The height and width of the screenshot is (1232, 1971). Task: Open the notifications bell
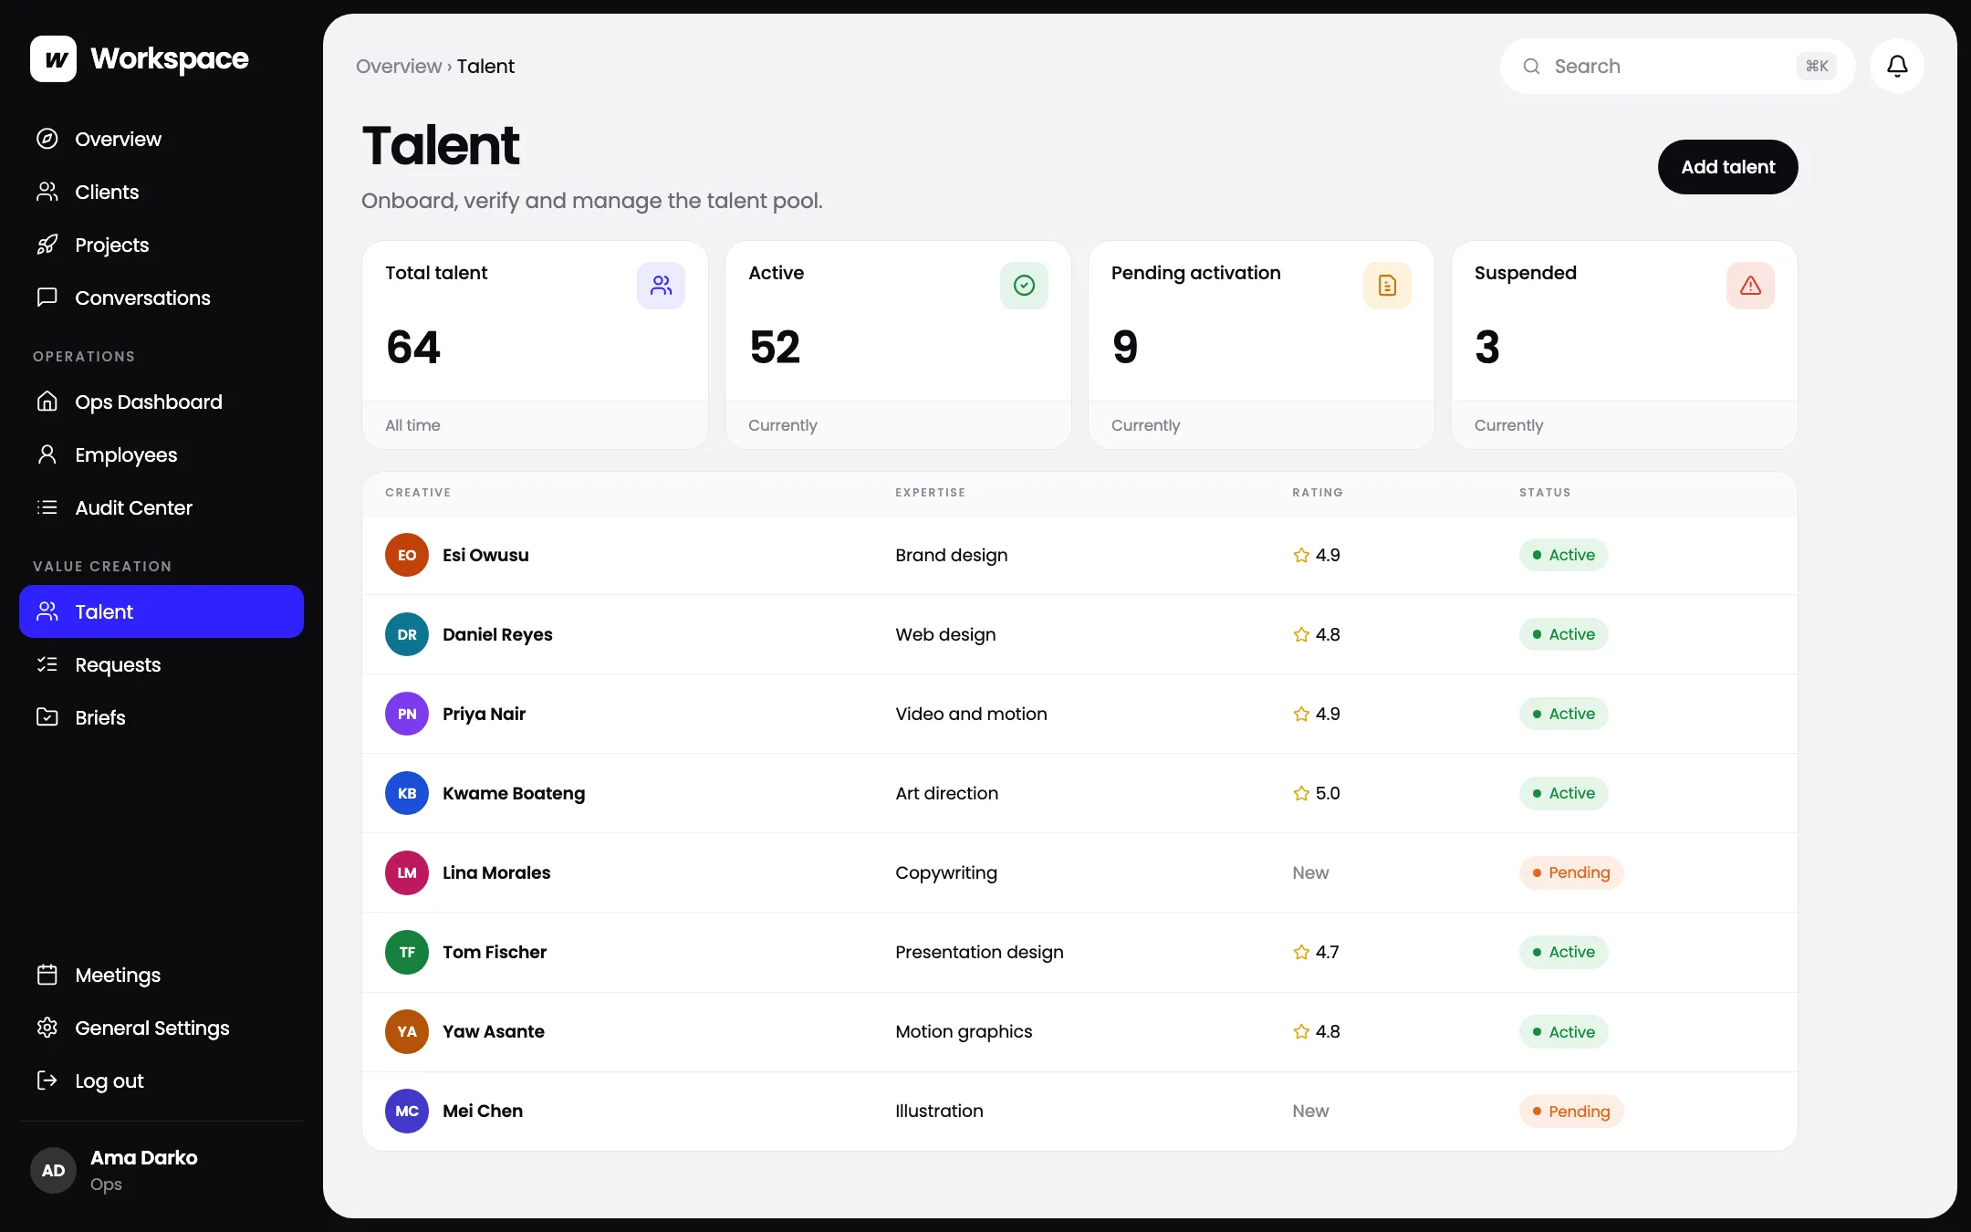(x=1897, y=66)
